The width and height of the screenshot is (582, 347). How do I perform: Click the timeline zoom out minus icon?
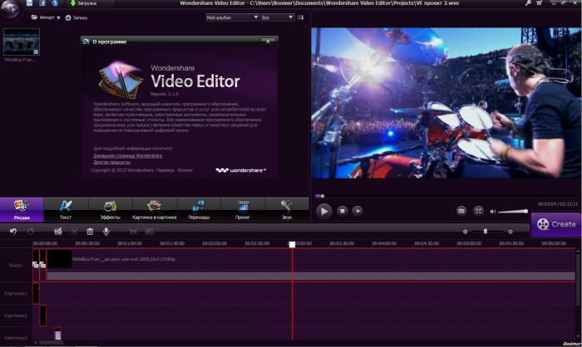point(465,232)
